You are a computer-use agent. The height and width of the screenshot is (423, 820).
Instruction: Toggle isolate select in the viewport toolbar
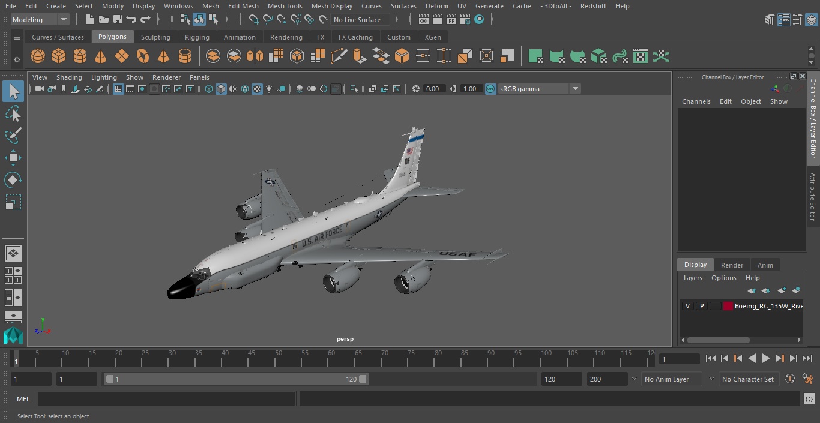pyautogui.click(x=354, y=89)
